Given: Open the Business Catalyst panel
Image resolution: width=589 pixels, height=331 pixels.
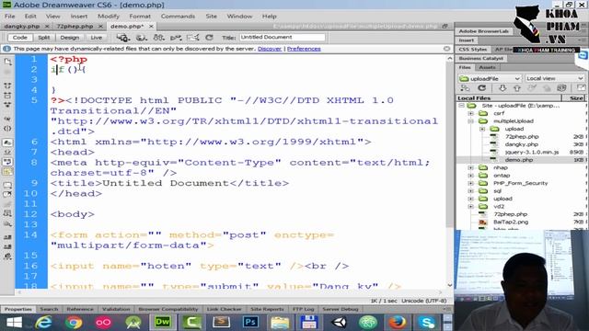Looking at the screenshot, I should (480, 58).
